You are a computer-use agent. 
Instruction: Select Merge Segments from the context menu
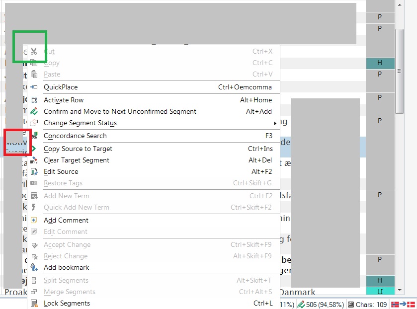pyautogui.click(x=70, y=292)
